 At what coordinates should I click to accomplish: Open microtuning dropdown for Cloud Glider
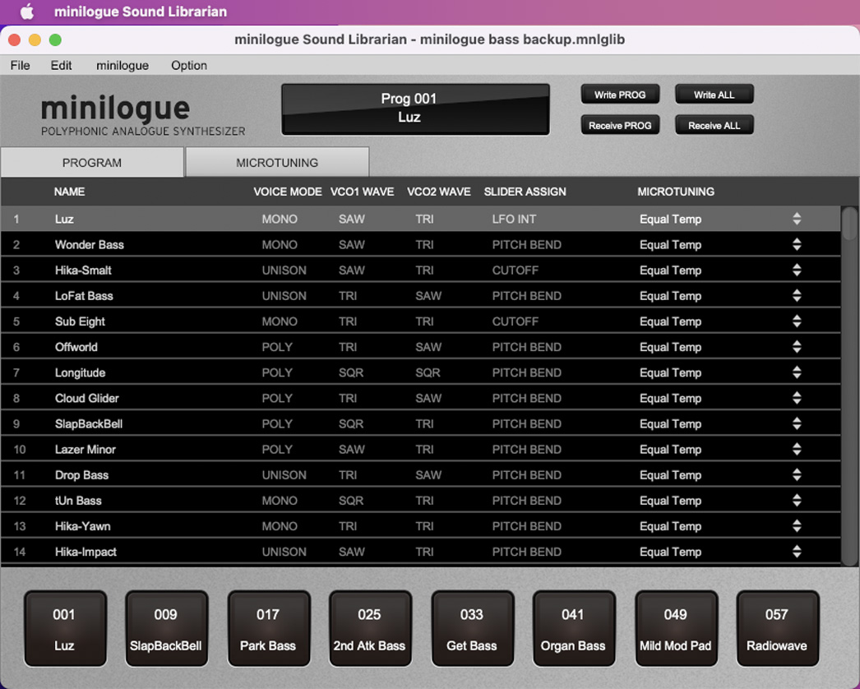pyautogui.click(x=797, y=398)
